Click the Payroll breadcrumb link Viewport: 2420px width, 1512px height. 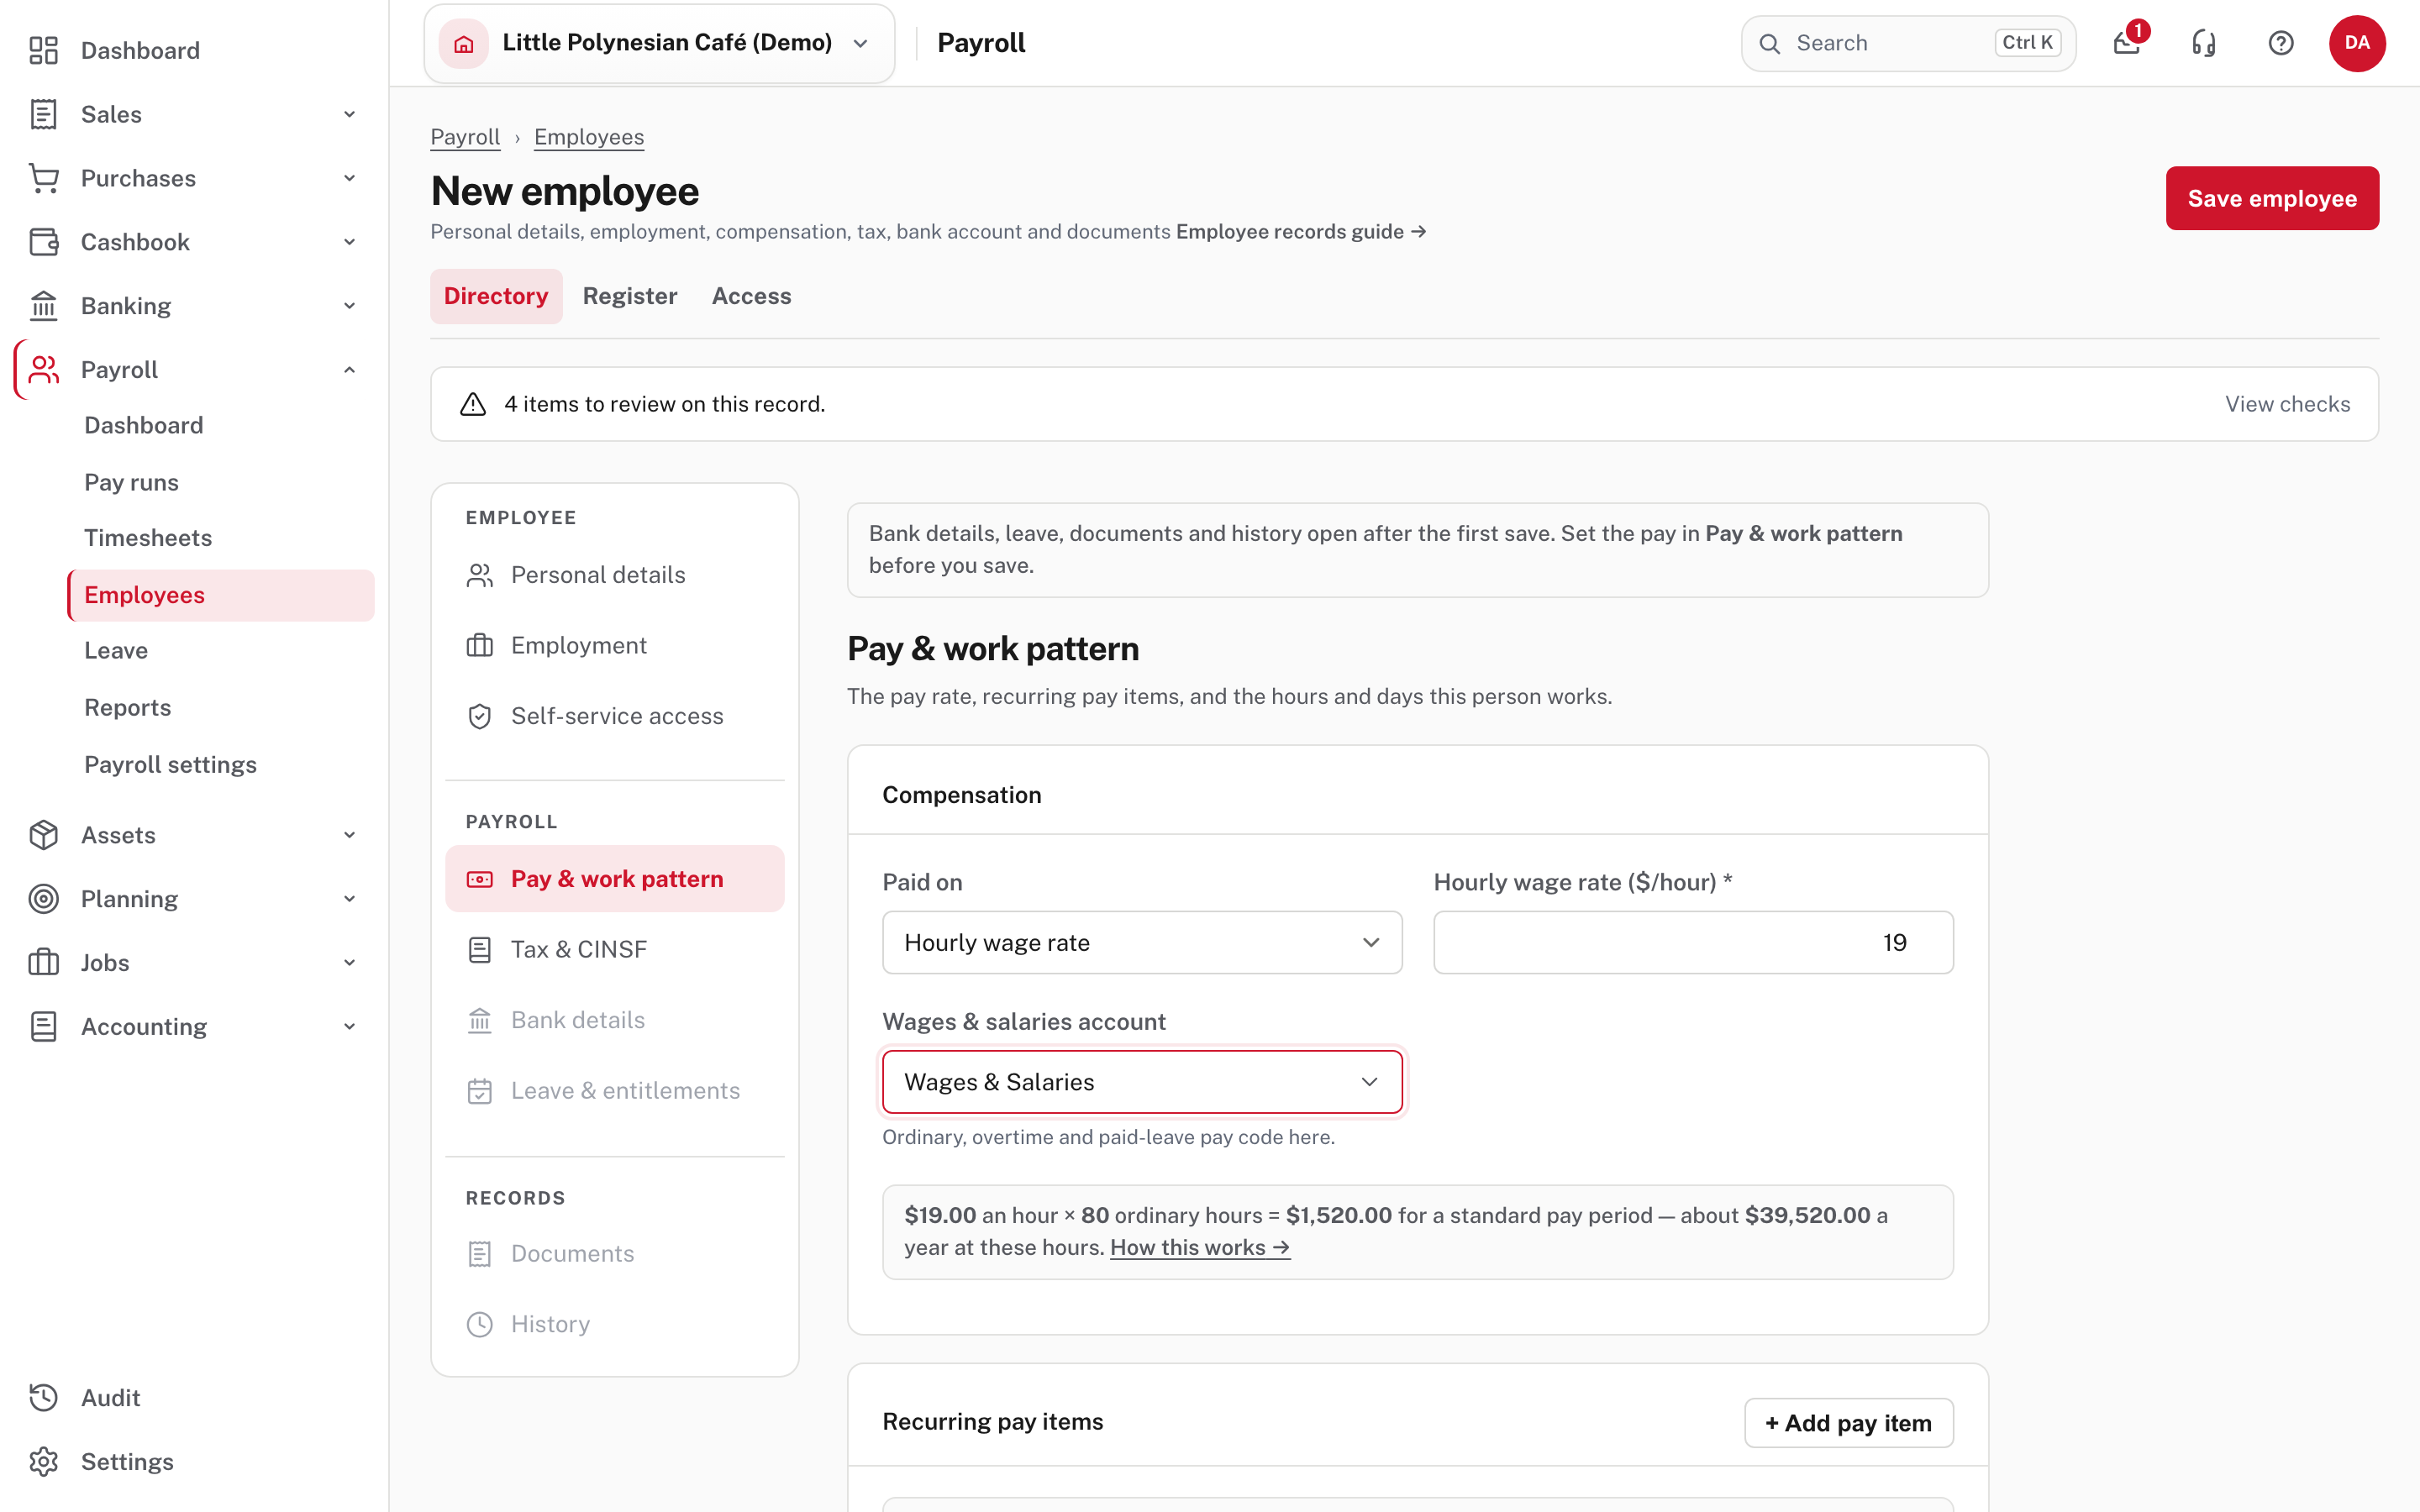465,137
